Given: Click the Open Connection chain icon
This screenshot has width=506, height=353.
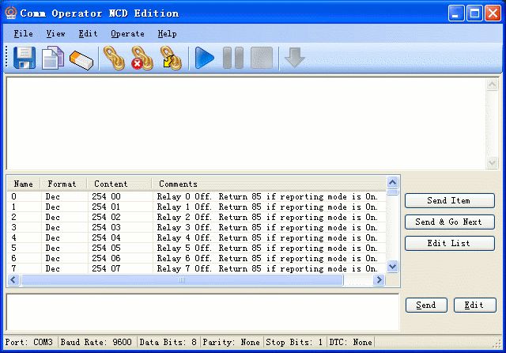Looking at the screenshot, I should pyautogui.click(x=114, y=58).
